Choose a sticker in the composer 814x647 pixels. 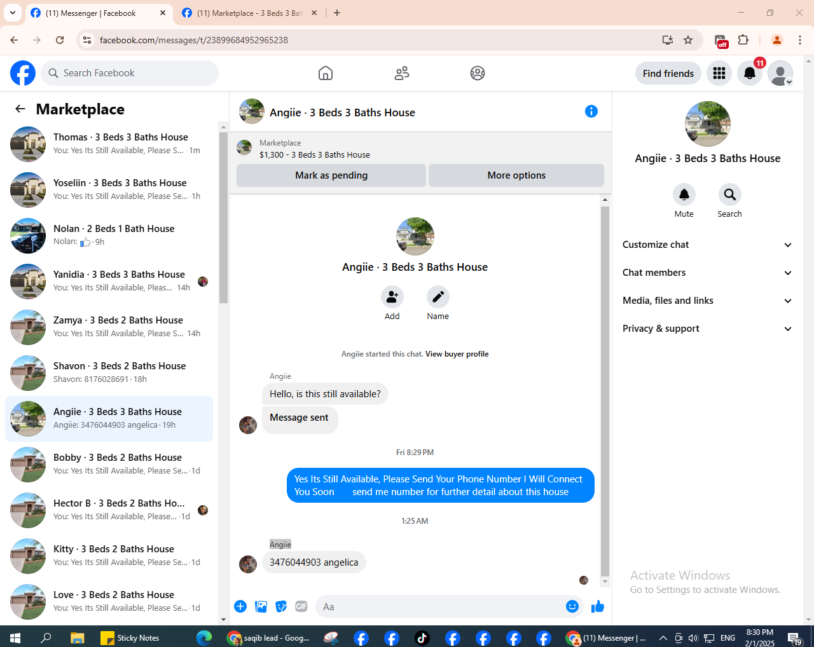(x=281, y=606)
